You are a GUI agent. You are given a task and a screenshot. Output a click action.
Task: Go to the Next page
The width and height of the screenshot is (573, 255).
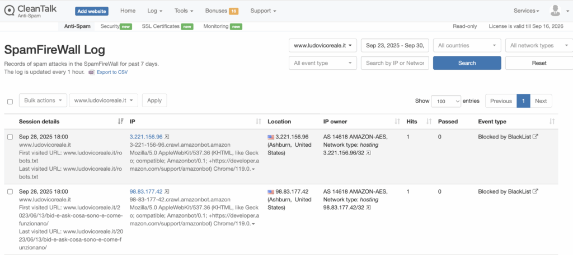(x=541, y=101)
